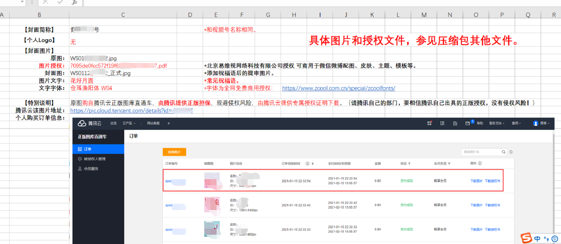Open the 网站备案 menu item
The height and width of the screenshot is (244, 561).
tap(153, 123)
